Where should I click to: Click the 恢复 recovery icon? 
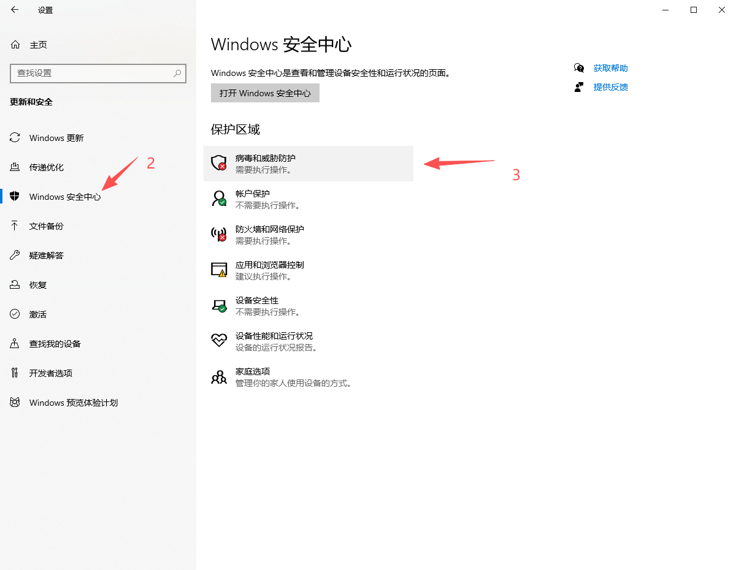(x=15, y=285)
